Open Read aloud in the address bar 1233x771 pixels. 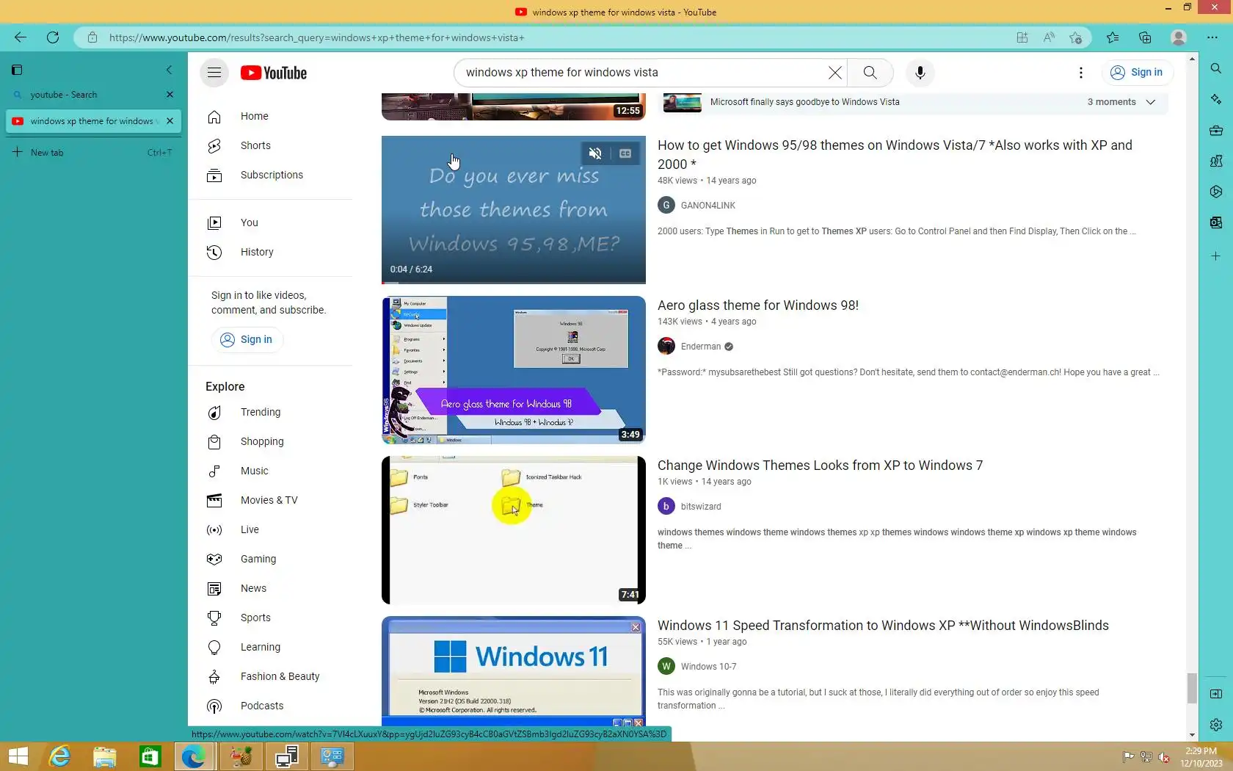[1049, 37]
